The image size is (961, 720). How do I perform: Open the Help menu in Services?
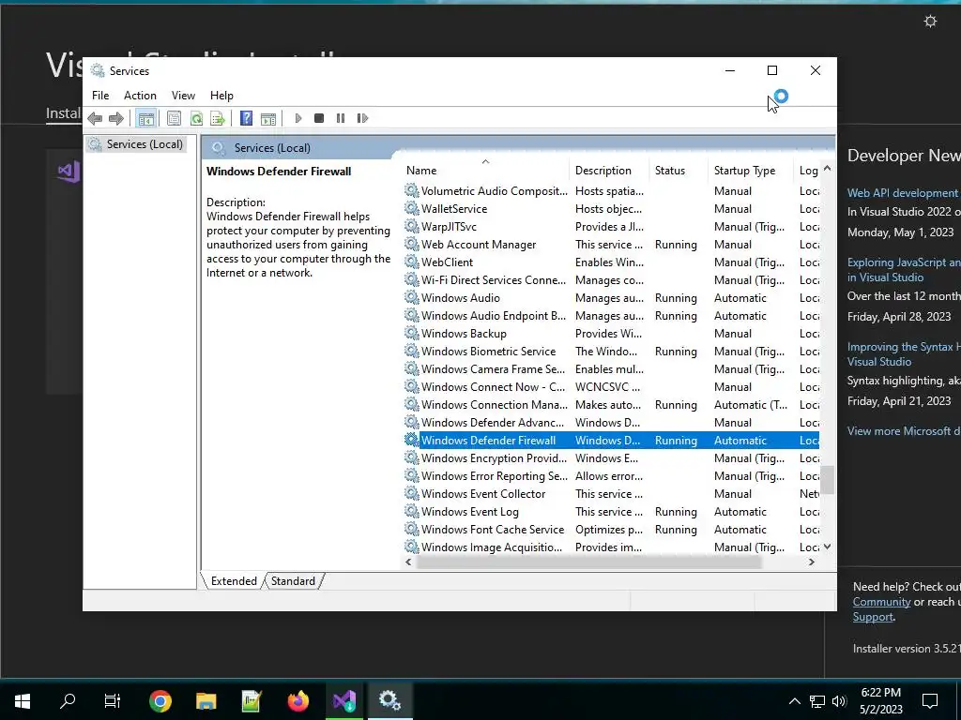tap(221, 96)
